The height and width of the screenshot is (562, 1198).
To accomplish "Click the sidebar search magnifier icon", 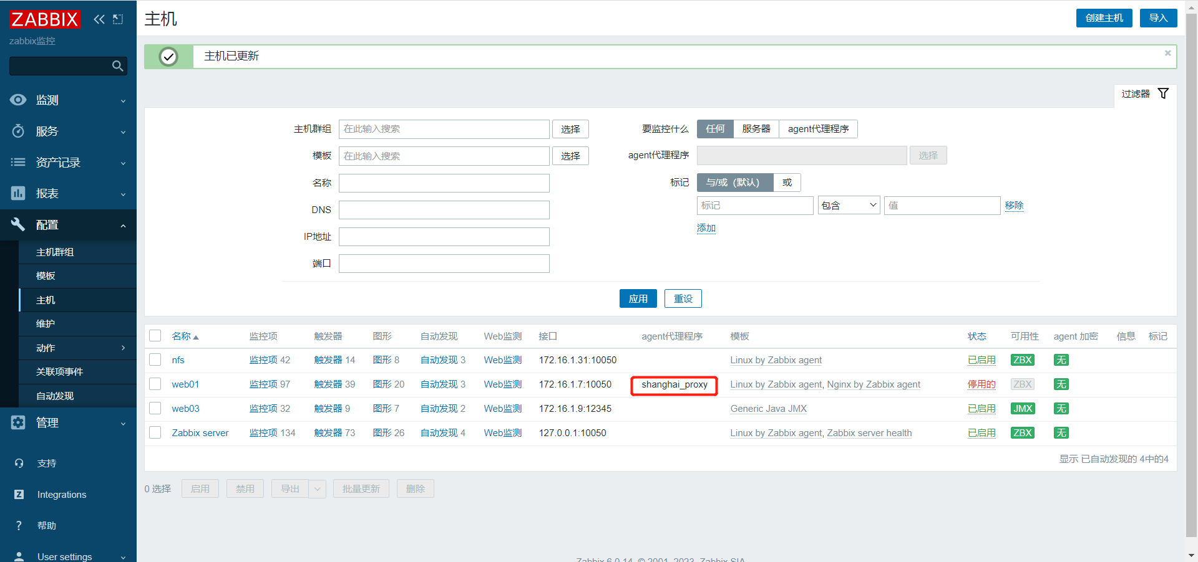I will tap(117, 66).
